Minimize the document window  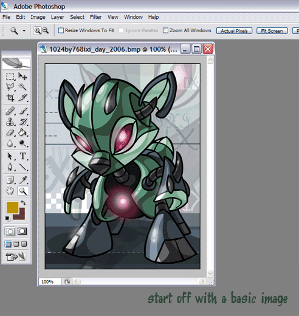click(x=185, y=49)
